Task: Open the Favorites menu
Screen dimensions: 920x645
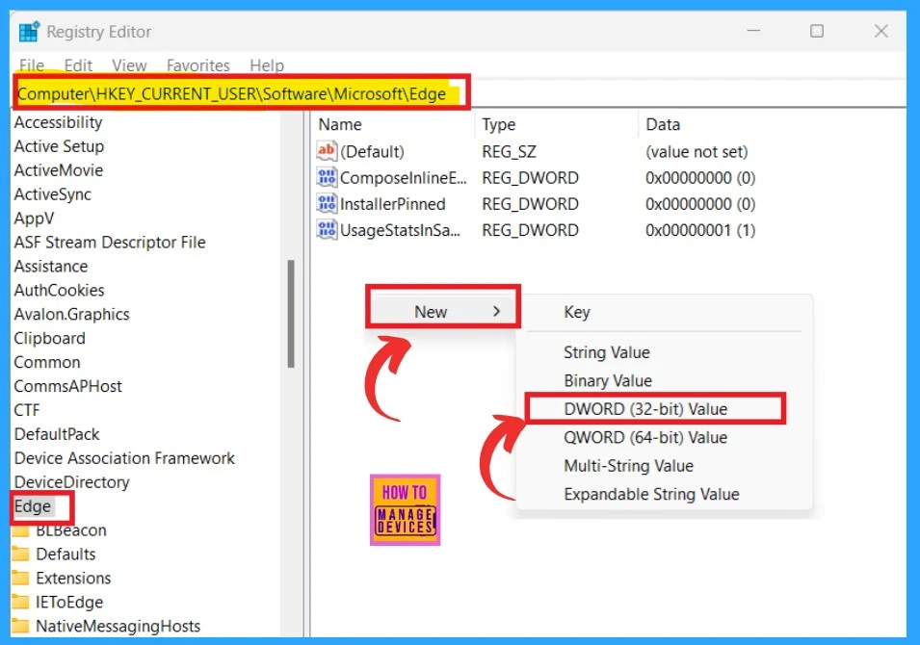Action: click(197, 65)
